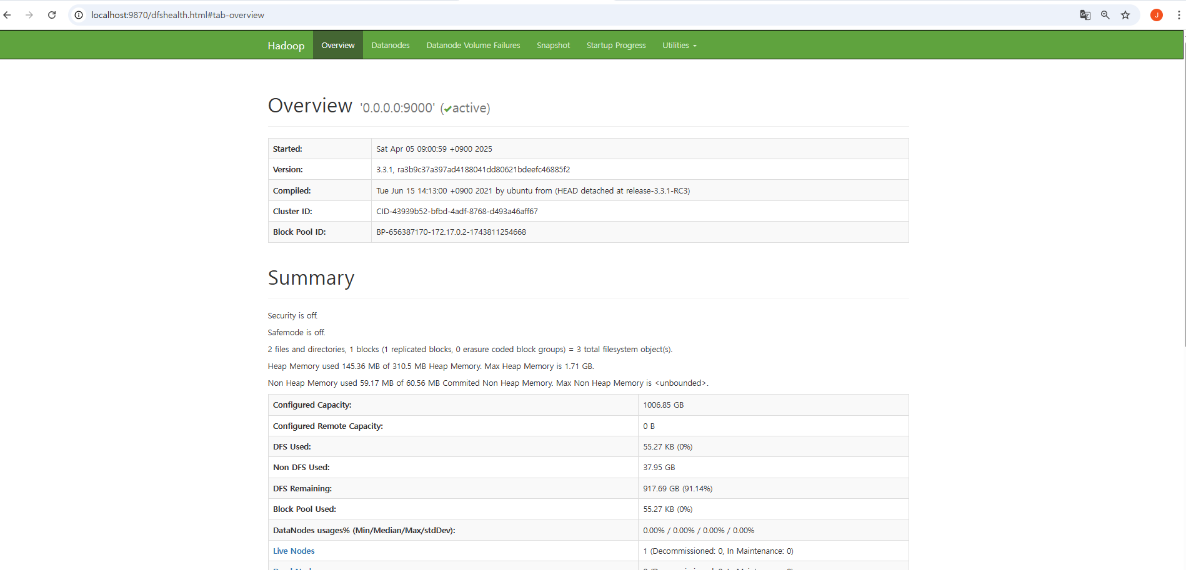Click 'Safemode is off.' text
The height and width of the screenshot is (570, 1186).
pos(297,332)
